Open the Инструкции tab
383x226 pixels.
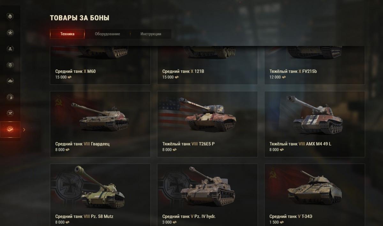(x=151, y=34)
